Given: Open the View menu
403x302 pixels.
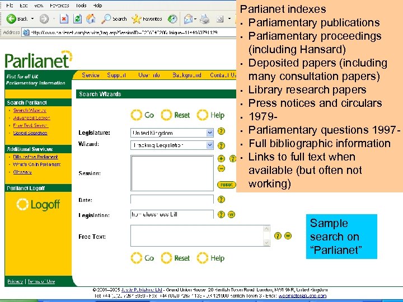Looking at the screenshot, I should (x=39, y=6).
